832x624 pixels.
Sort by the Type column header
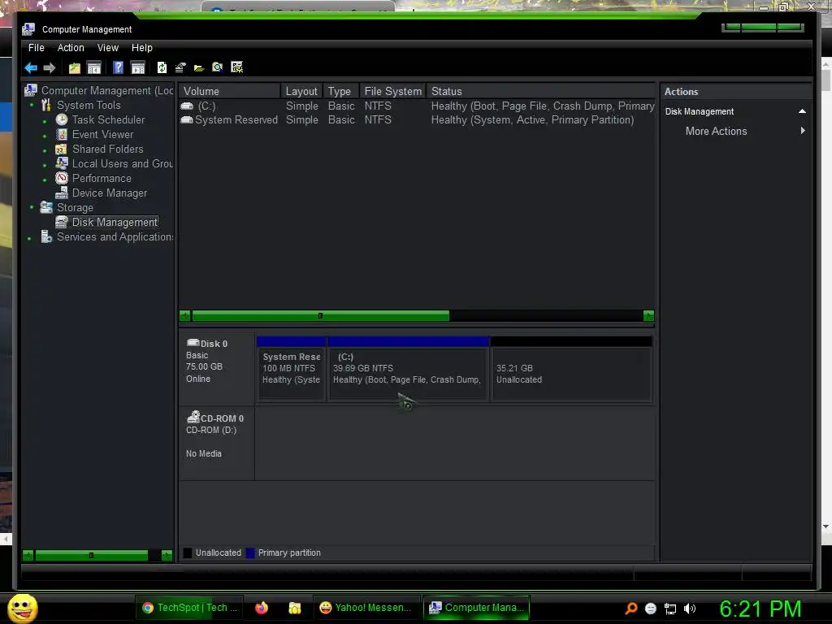340,91
